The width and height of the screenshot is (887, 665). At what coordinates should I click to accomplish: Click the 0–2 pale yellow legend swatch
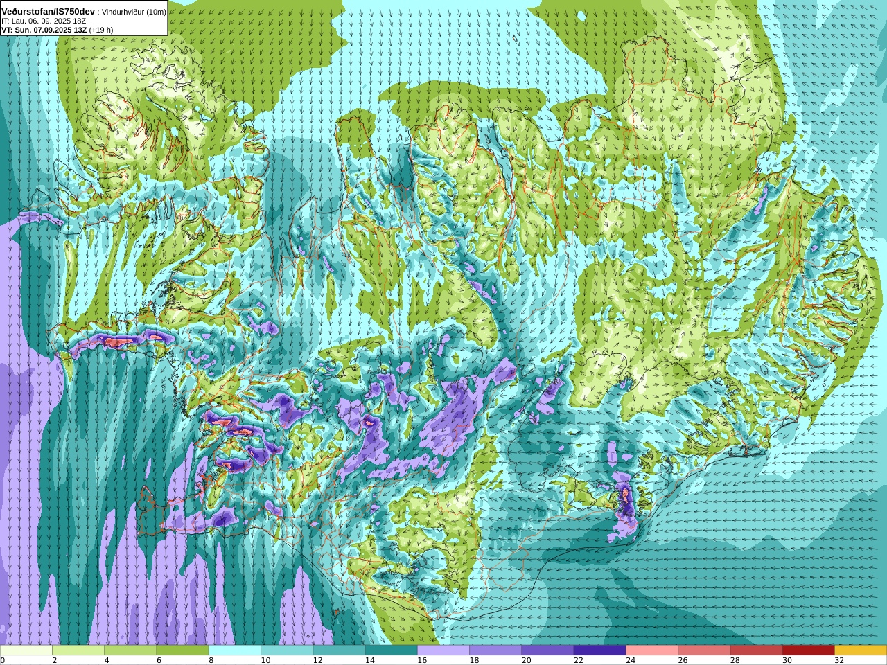(26, 650)
